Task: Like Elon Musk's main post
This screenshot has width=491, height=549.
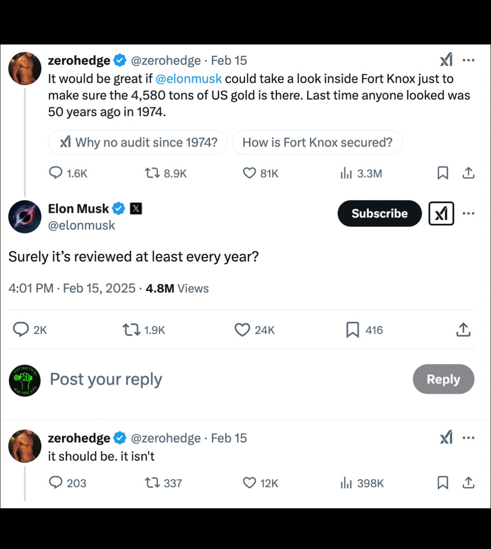Action: (x=242, y=330)
